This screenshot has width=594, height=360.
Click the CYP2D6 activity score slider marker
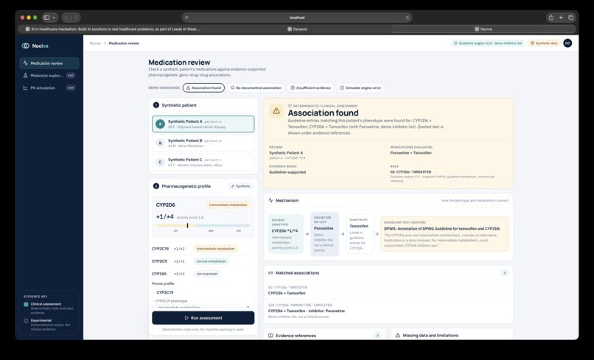(187, 225)
